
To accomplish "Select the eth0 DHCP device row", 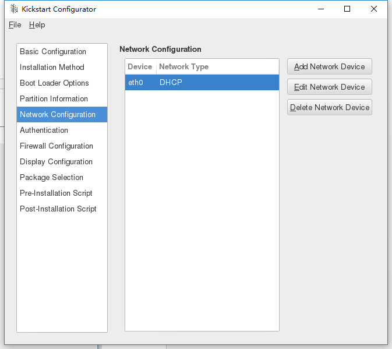I will coord(202,83).
